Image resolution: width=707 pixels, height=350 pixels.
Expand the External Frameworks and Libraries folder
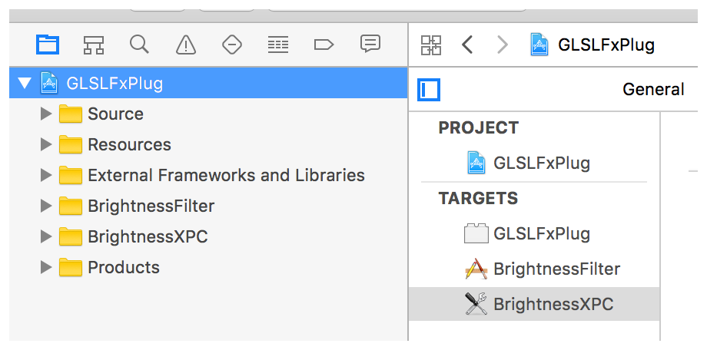tap(46, 176)
